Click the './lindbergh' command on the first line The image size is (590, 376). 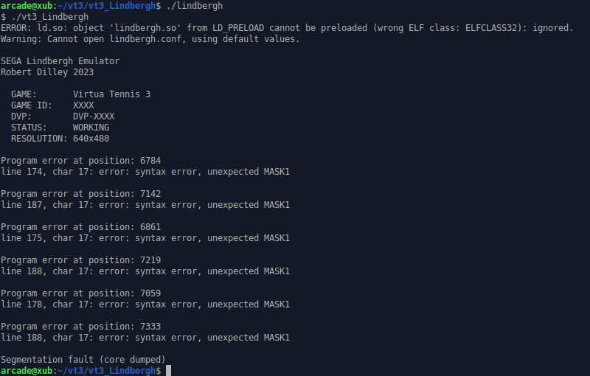[195, 6]
